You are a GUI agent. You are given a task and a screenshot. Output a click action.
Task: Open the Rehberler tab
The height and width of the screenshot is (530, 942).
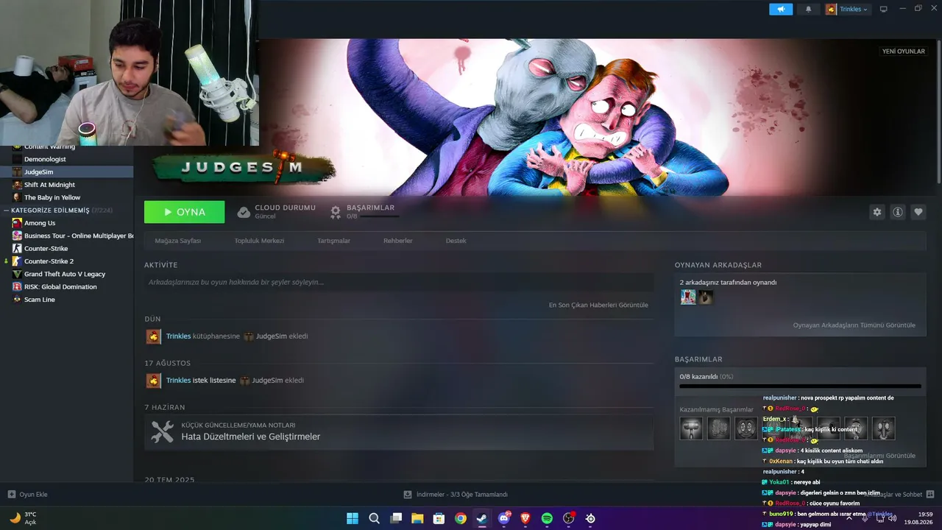(398, 241)
